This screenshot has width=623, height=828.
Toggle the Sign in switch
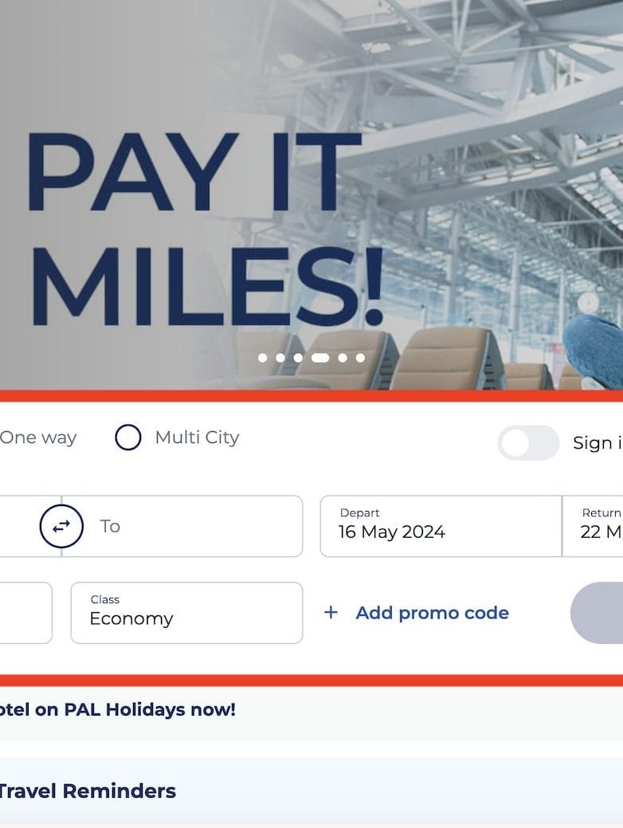click(x=528, y=443)
